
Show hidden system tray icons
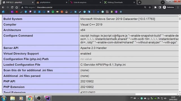tap(138, 98)
